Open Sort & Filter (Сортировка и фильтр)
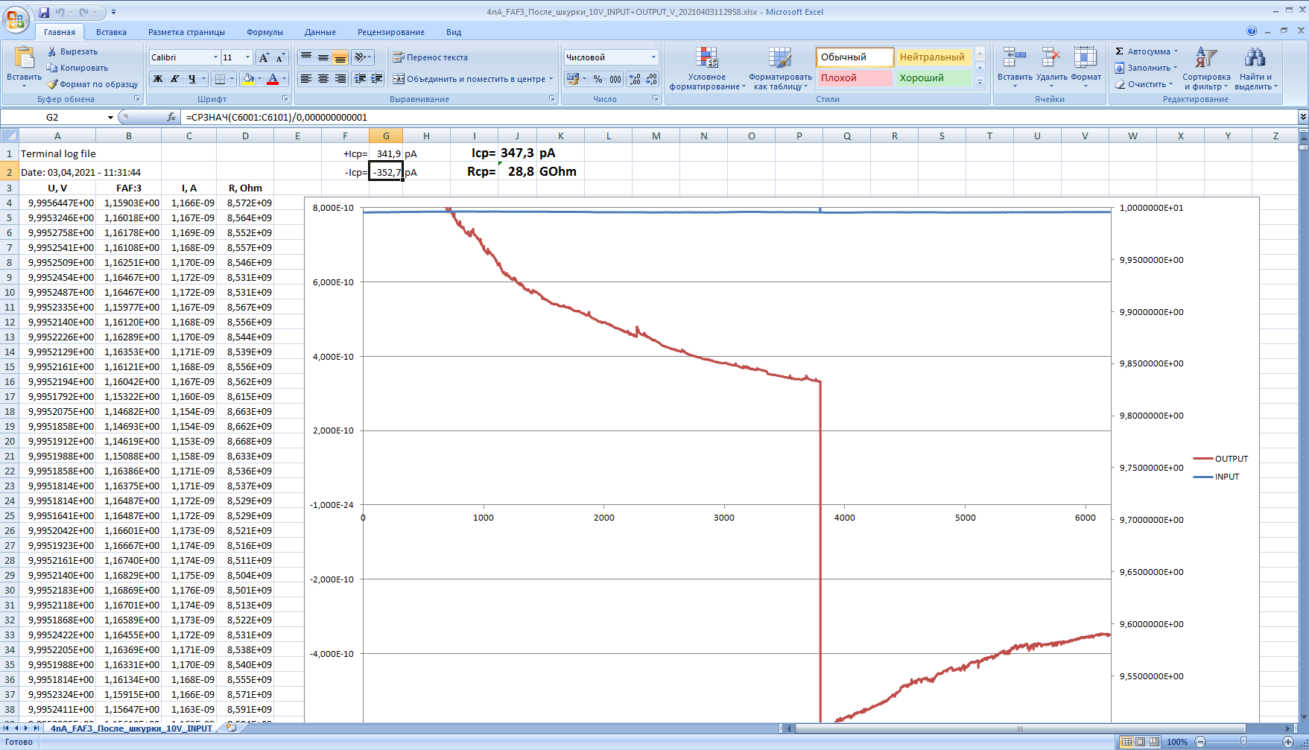Screen dimensions: 1309x750 coord(1206,69)
